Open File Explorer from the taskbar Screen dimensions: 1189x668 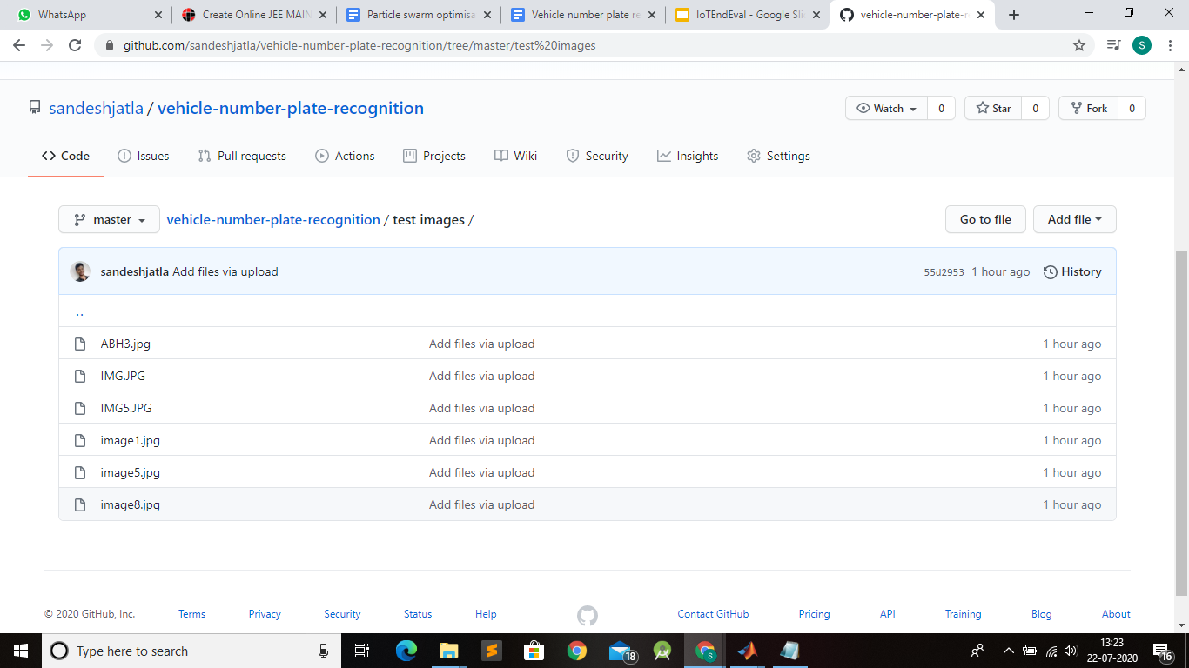449,651
